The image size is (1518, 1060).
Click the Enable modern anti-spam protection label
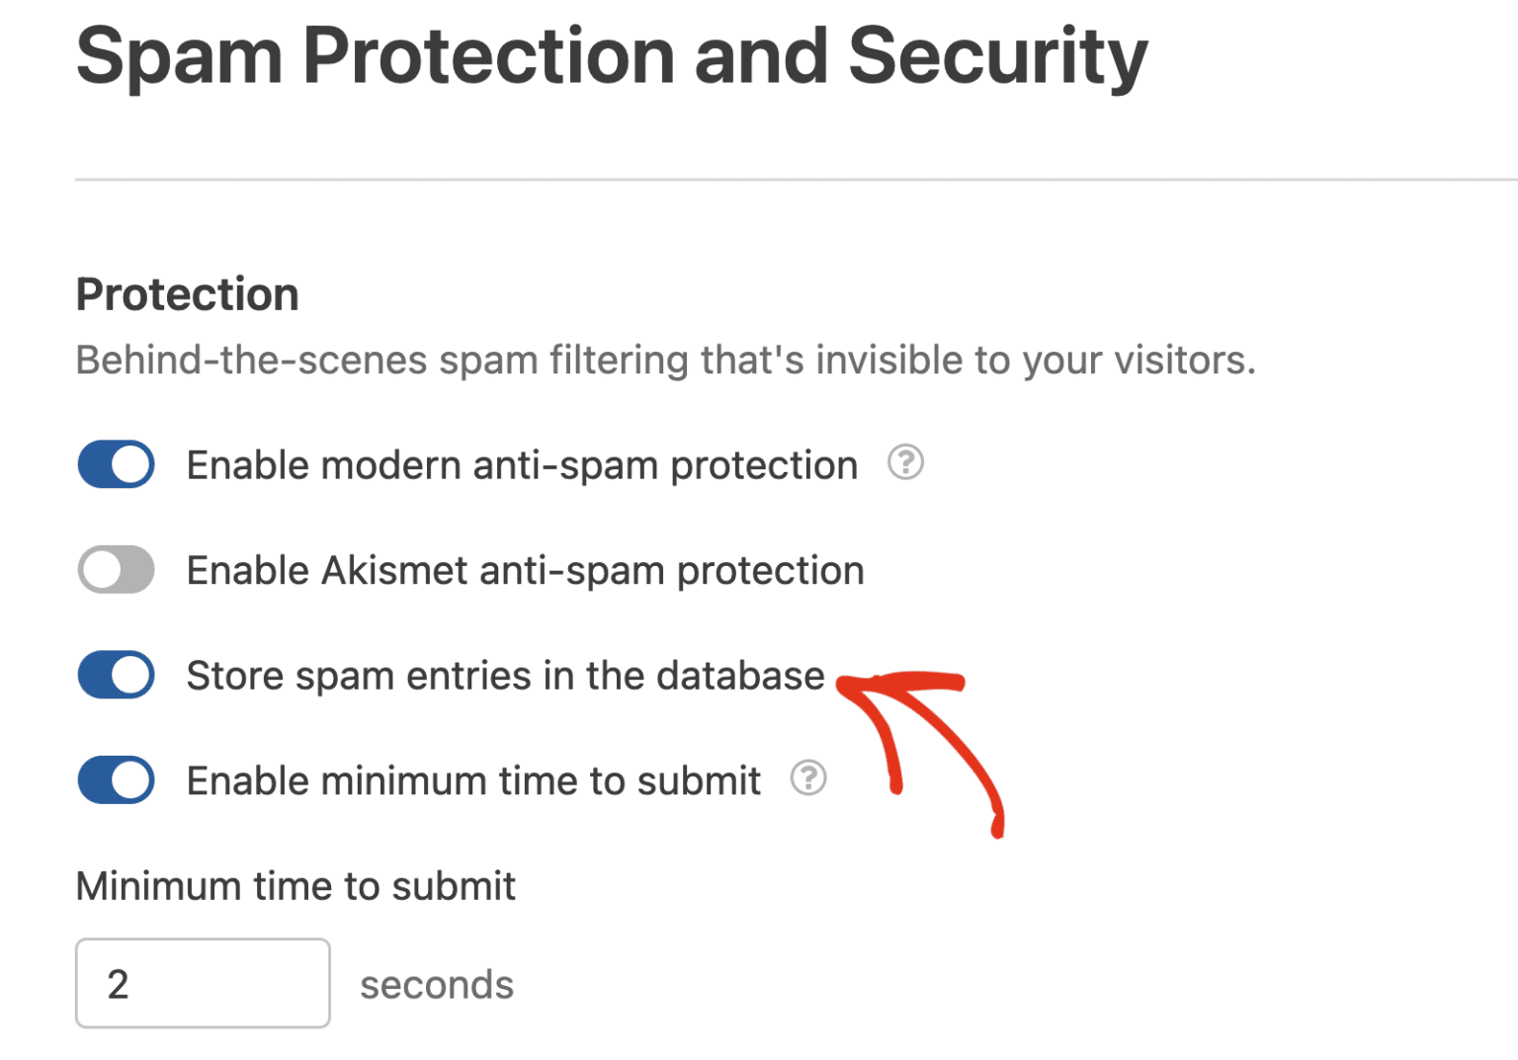521,464
